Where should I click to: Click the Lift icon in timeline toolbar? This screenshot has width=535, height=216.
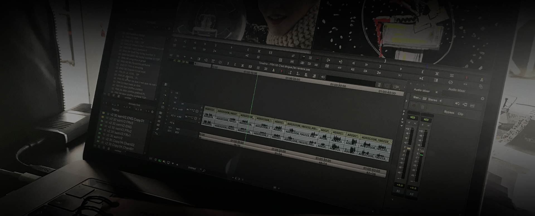290,73
